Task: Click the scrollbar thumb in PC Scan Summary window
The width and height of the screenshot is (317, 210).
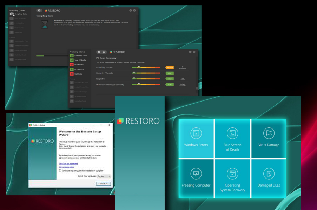Action: (197, 88)
